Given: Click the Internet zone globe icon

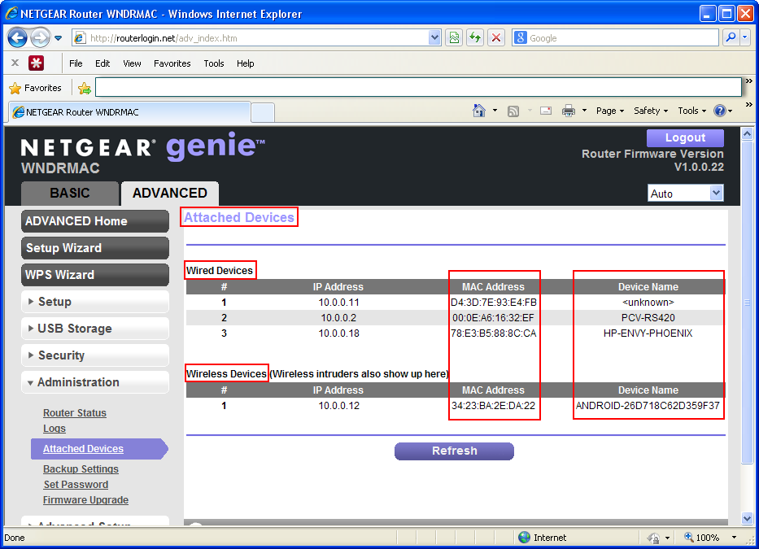Looking at the screenshot, I should point(524,538).
